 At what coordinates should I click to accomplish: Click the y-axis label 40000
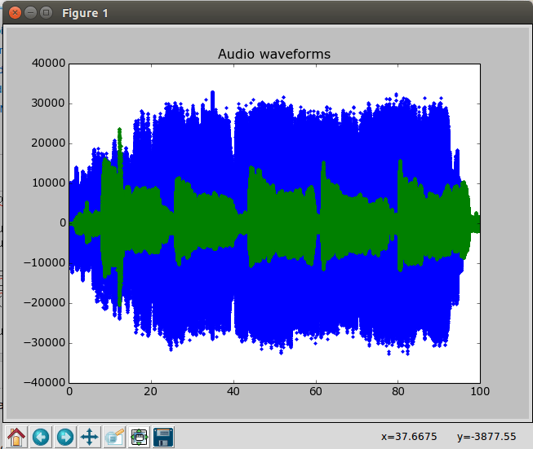point(48,63)
